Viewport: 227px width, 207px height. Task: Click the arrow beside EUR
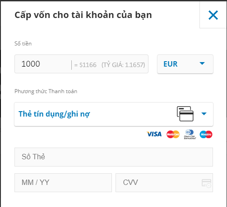point(202,63)
